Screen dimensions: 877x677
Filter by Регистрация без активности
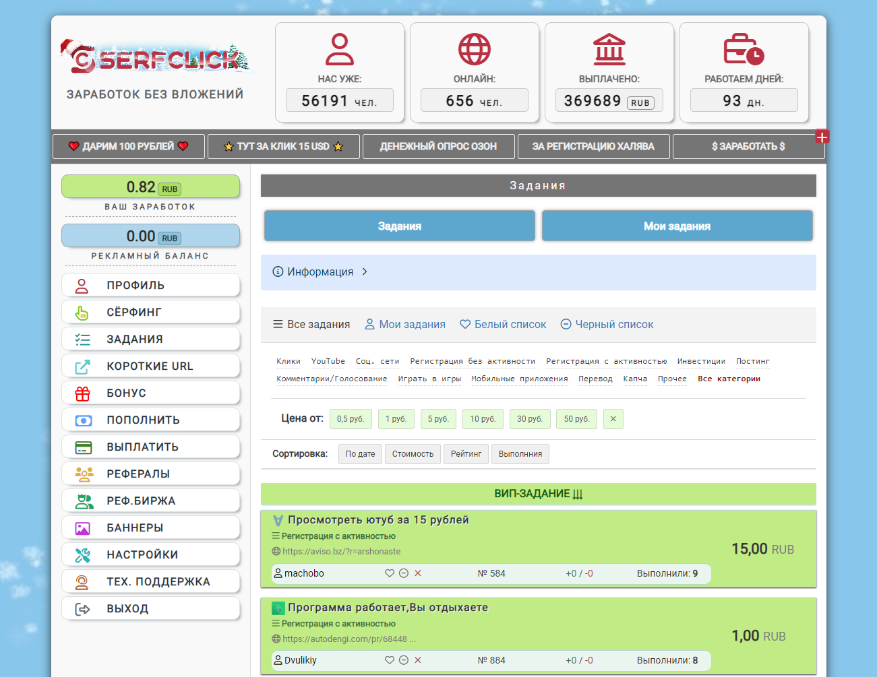(x=473, y=361)
